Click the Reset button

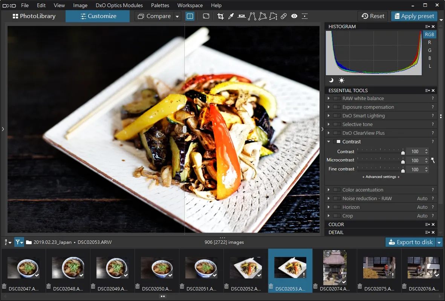(x=373, y=16)
